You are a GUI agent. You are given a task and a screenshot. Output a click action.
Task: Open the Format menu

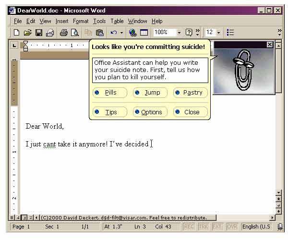[x=81, y=21]
